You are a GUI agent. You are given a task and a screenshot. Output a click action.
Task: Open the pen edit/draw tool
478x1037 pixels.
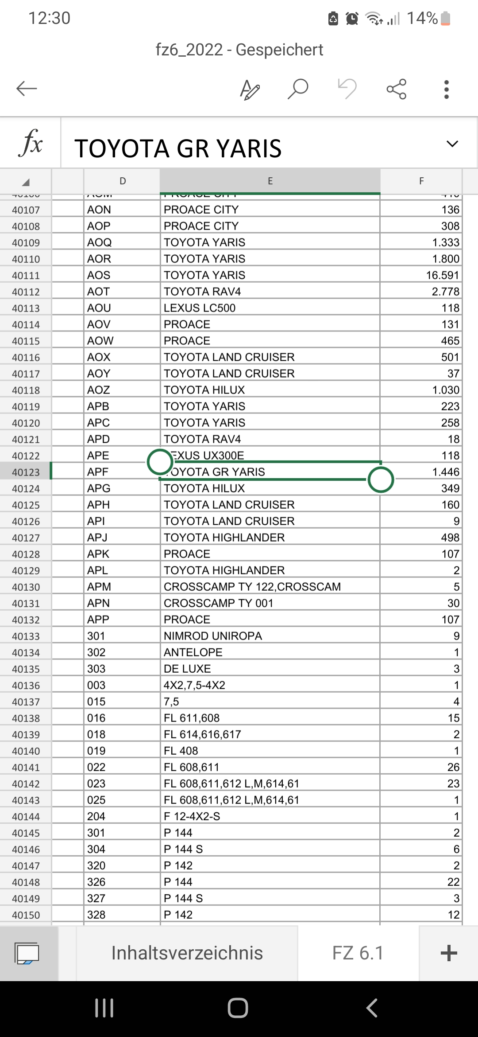(250, 89)
